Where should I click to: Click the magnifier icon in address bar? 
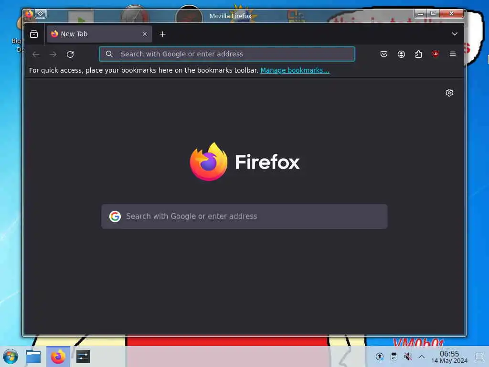109,54
